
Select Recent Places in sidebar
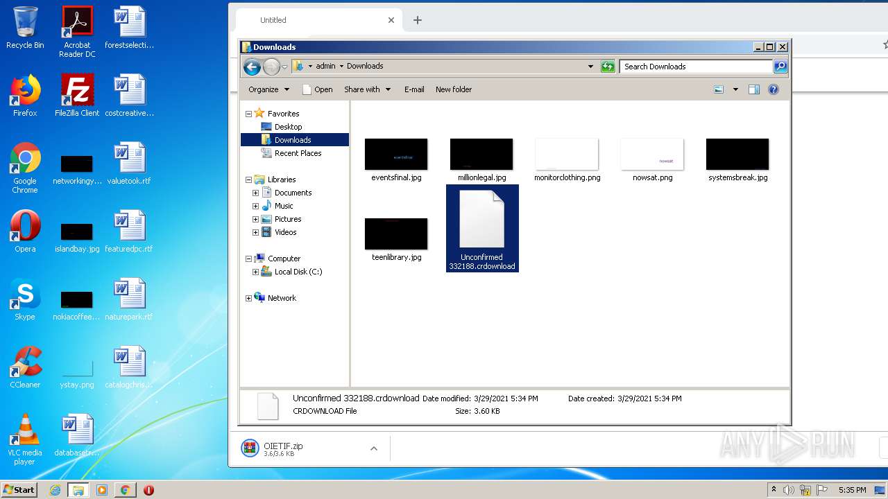(298, 153)
